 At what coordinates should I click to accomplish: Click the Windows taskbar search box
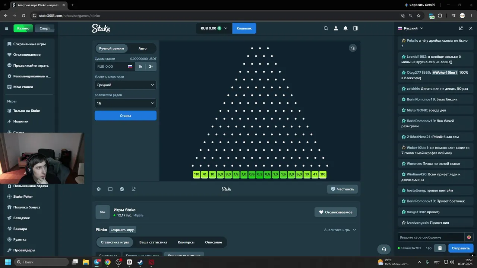[x=41, y=262]
